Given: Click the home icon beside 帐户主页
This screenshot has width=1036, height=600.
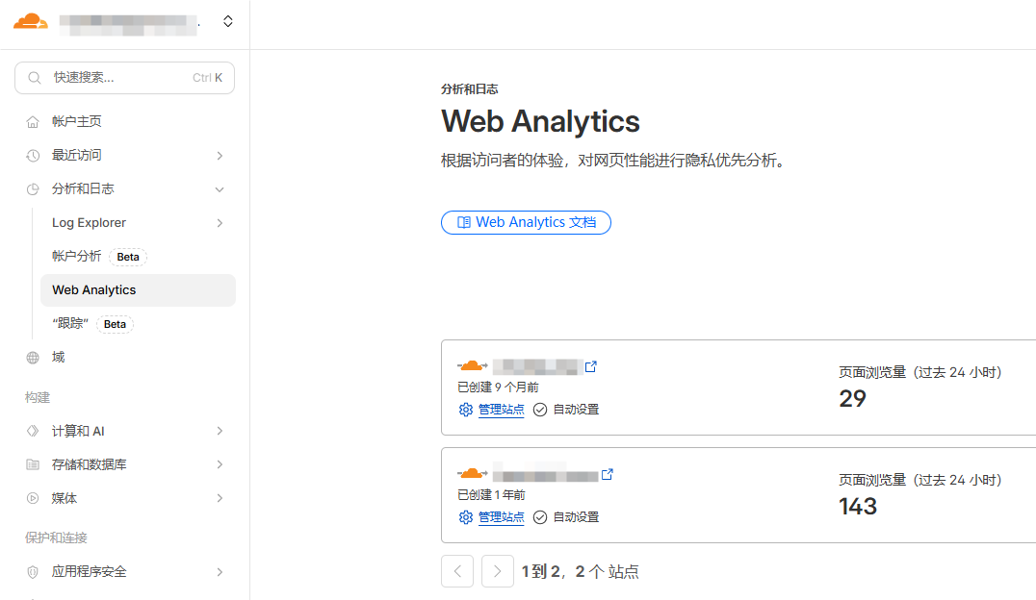Looking at the screenshot, I should click(33, 122).
